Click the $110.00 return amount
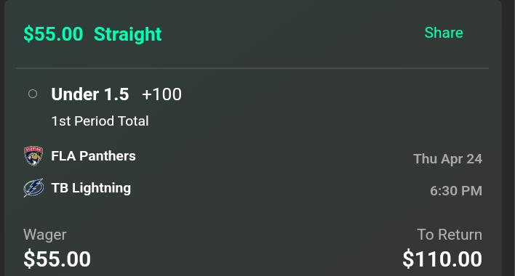 tap(442, 259)
